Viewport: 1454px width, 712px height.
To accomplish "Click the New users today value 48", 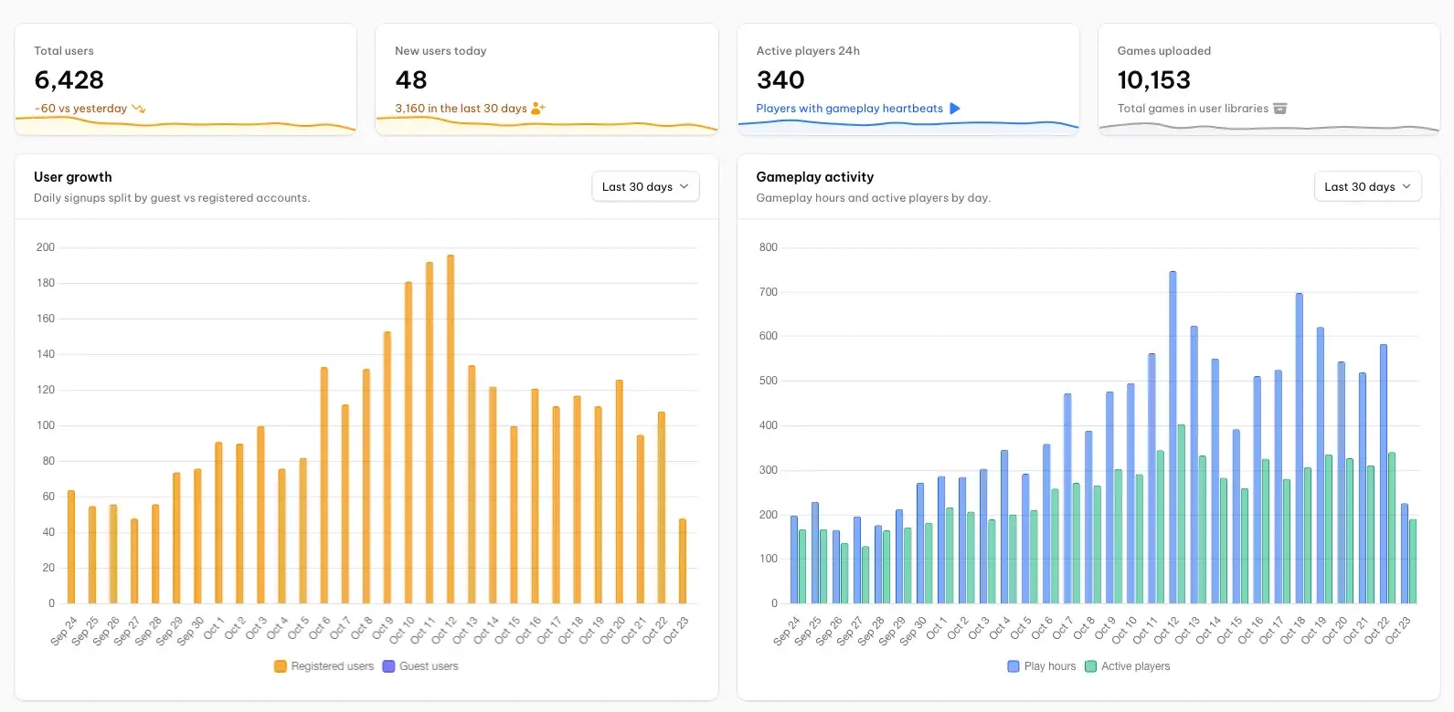I will coord(411,80).
